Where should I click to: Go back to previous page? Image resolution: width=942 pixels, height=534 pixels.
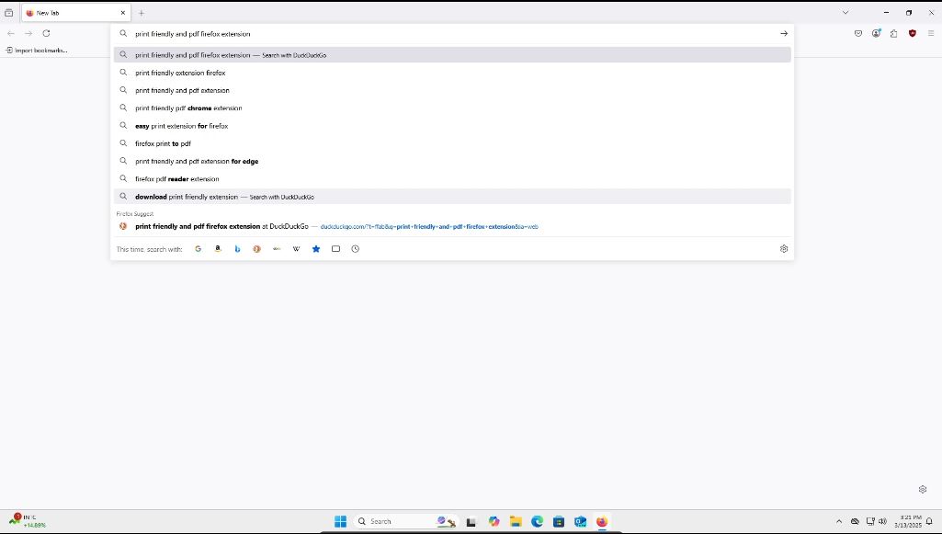pos(11,34)
